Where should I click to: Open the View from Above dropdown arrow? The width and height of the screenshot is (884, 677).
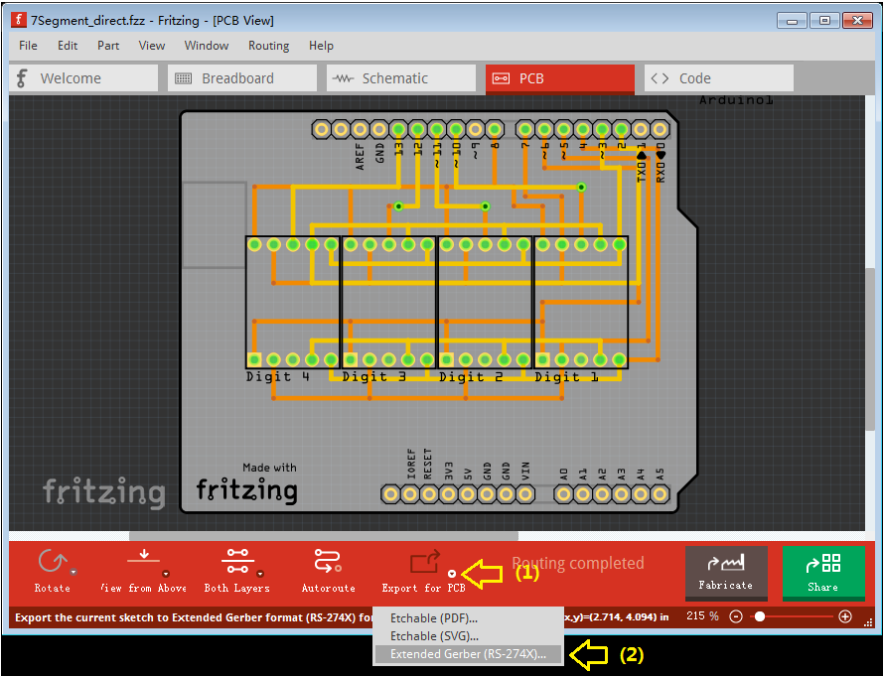click(166, 574)
